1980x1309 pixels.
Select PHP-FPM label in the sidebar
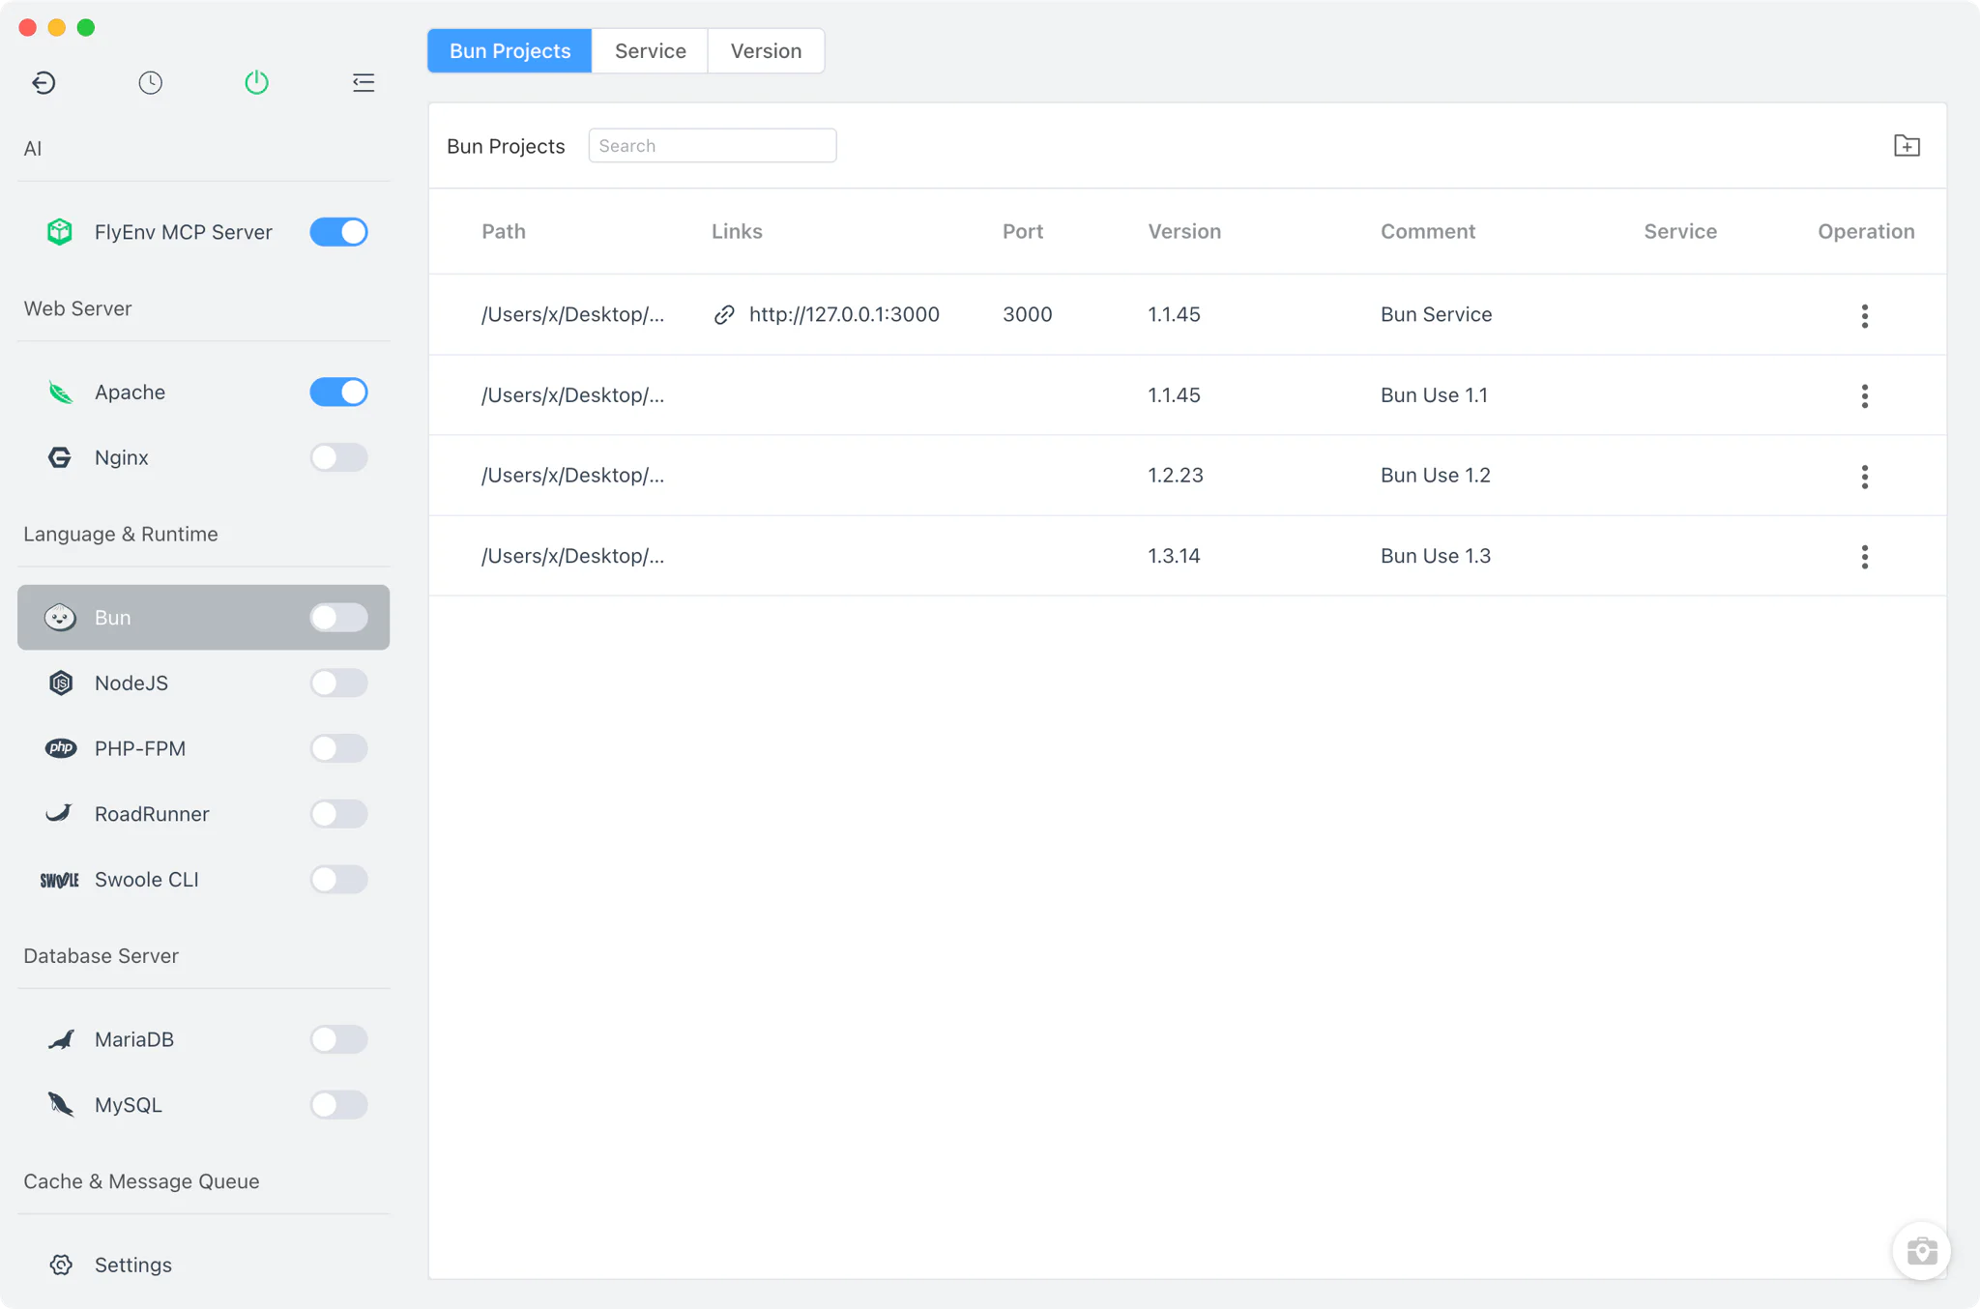click(x=139, y=748)
